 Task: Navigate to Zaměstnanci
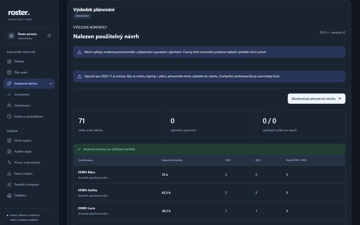[x=29, y=105]
